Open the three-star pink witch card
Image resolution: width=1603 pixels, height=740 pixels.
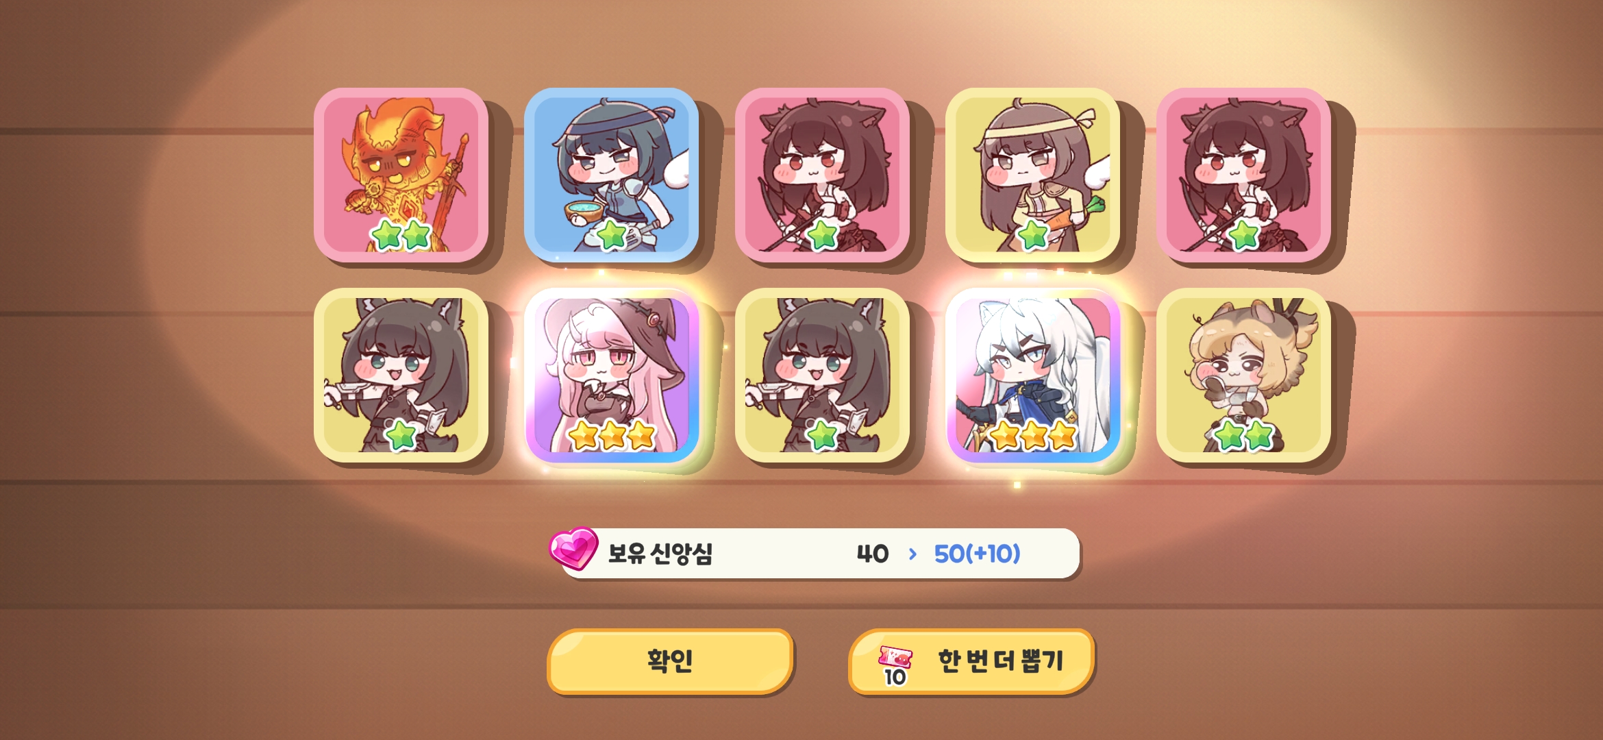pos(611,375)
